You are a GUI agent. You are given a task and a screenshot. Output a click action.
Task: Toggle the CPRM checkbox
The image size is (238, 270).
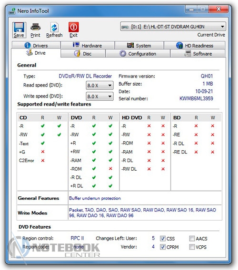[162, 247]
